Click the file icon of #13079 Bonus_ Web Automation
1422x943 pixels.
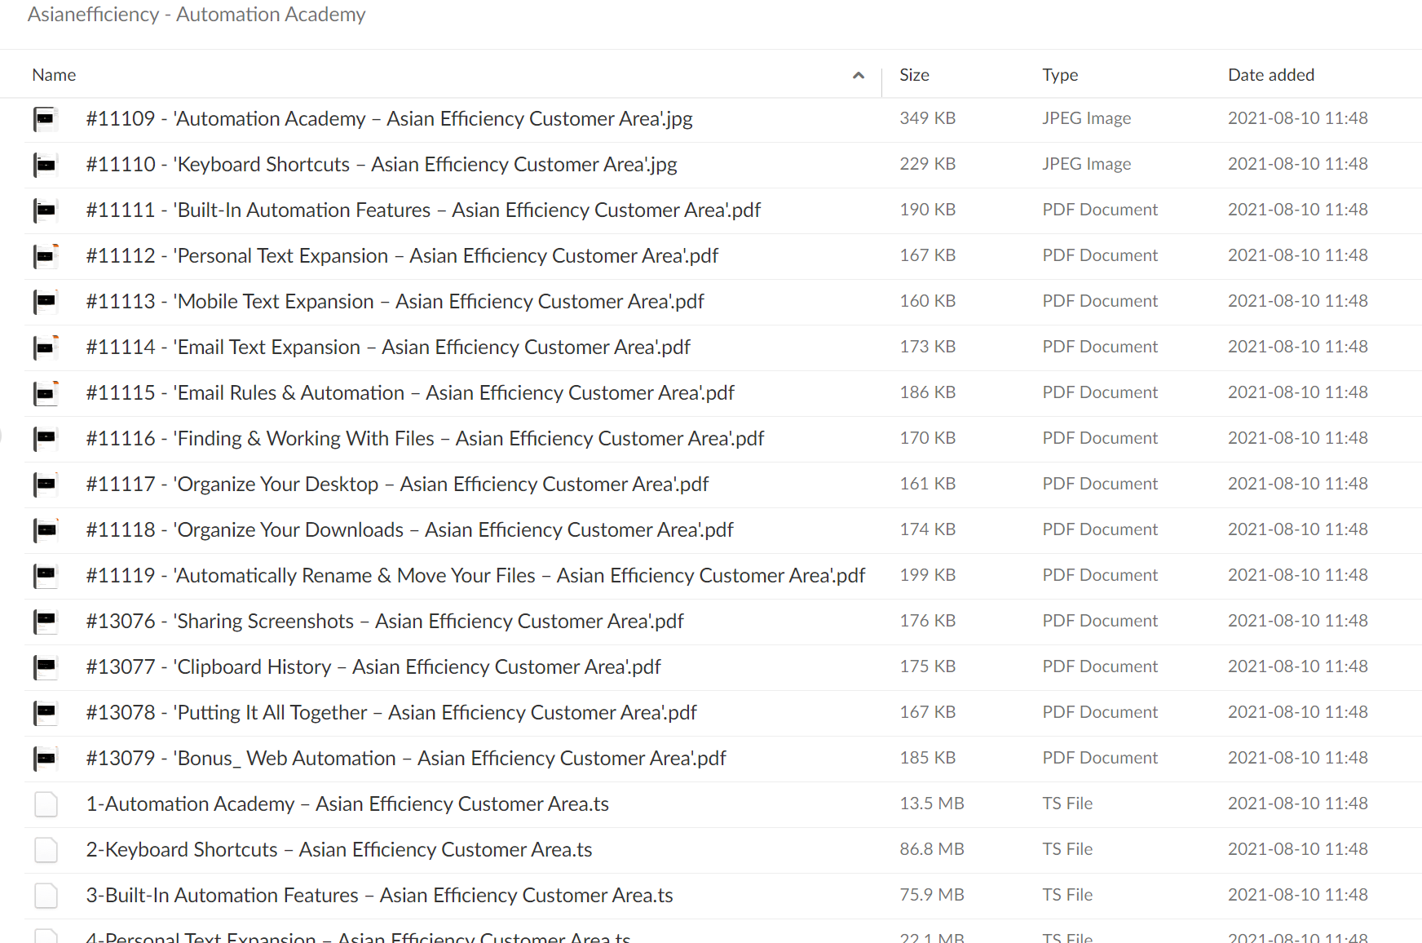coord(46,759)
